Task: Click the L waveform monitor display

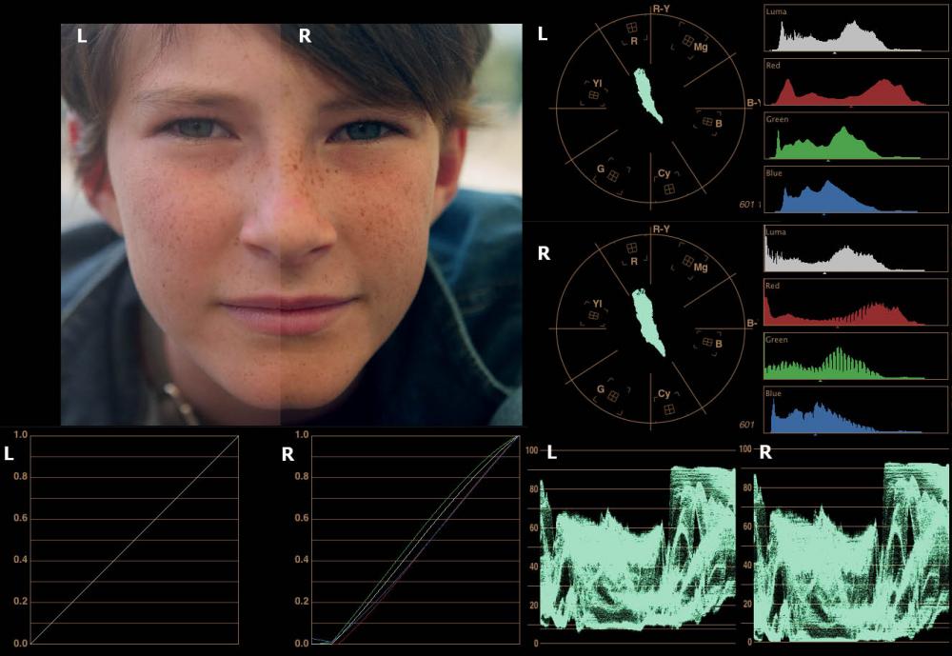Action: tap(638, 552)
